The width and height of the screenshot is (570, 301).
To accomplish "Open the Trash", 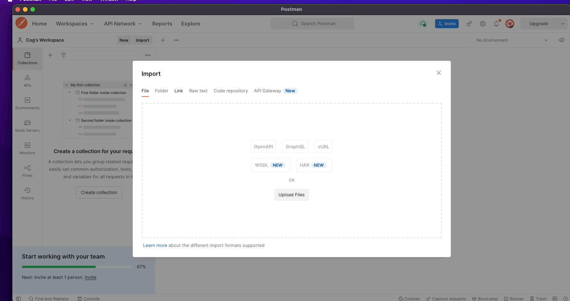I will tap(538, 298).
